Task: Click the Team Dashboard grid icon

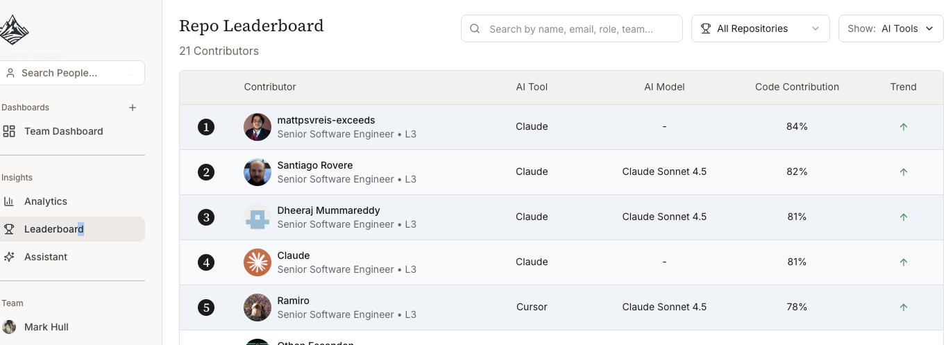Action: [9, 131]
